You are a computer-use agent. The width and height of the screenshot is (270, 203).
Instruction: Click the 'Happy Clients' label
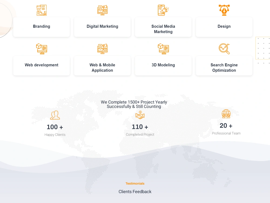(55, 135)
